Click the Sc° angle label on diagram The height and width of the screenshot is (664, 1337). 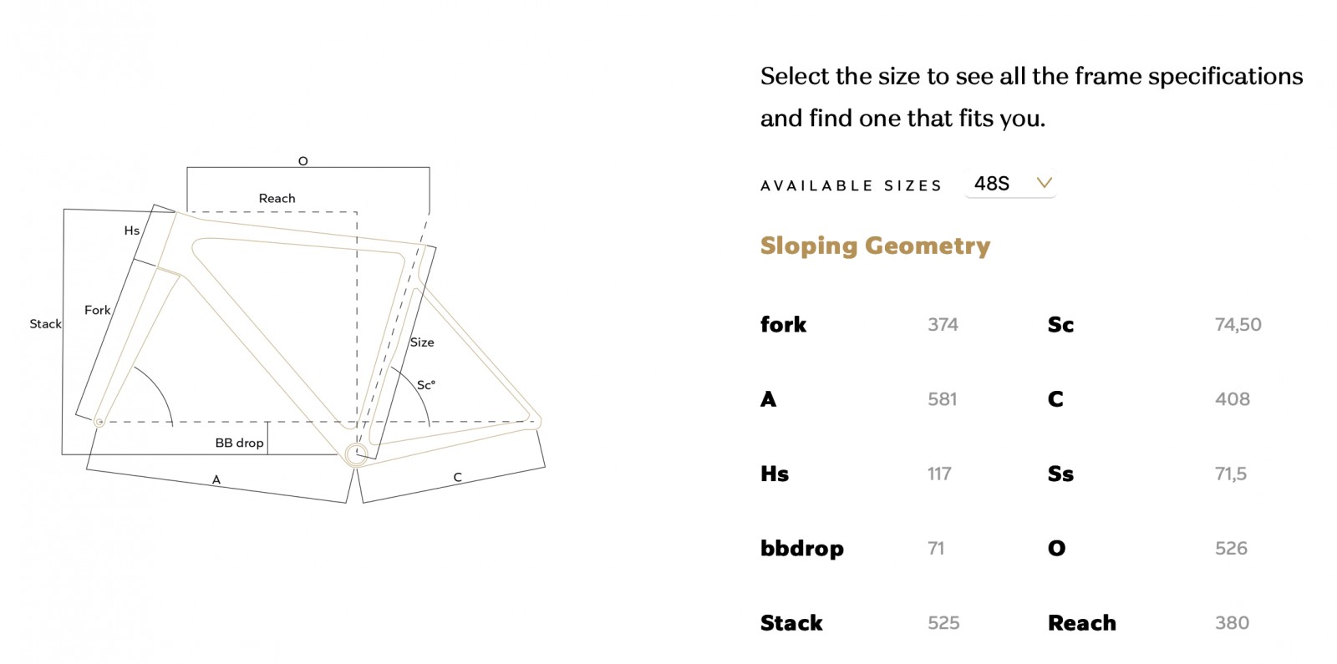[x=426, y=385]
